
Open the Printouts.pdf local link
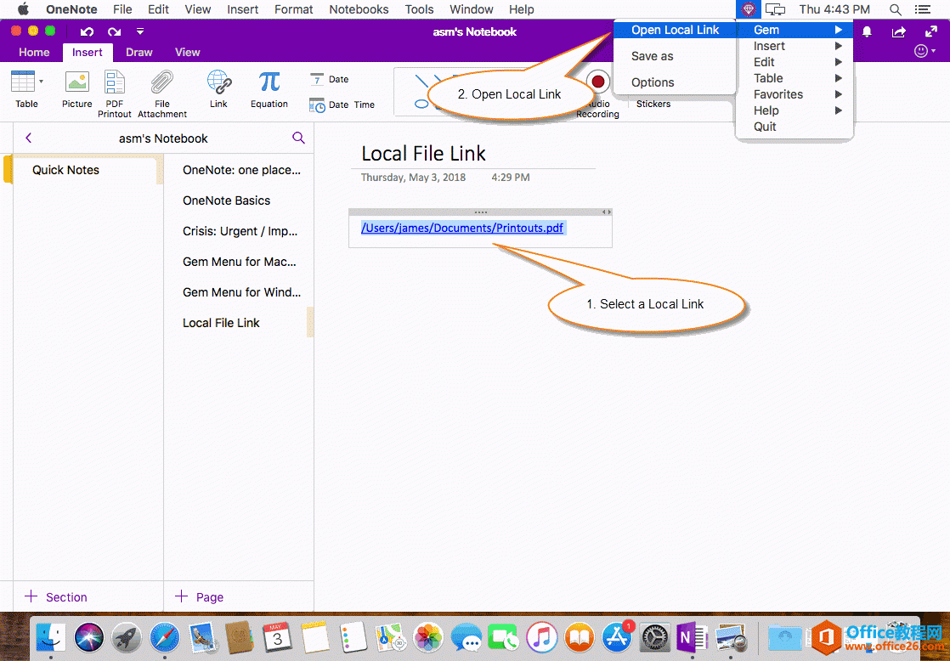tap(462, 228)
